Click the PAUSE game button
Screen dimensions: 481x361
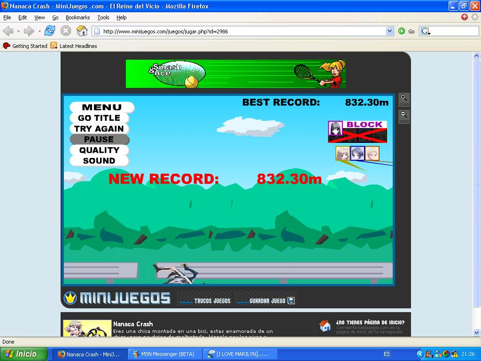(99, 139)
